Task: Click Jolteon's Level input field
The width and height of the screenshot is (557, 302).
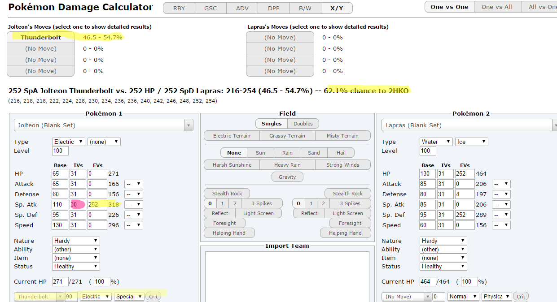Action: tap(60, 151)
